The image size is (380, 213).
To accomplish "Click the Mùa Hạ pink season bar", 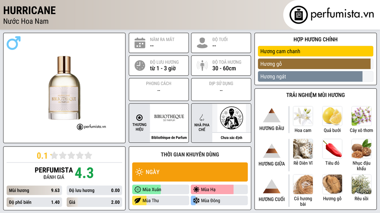I will 219,190.
